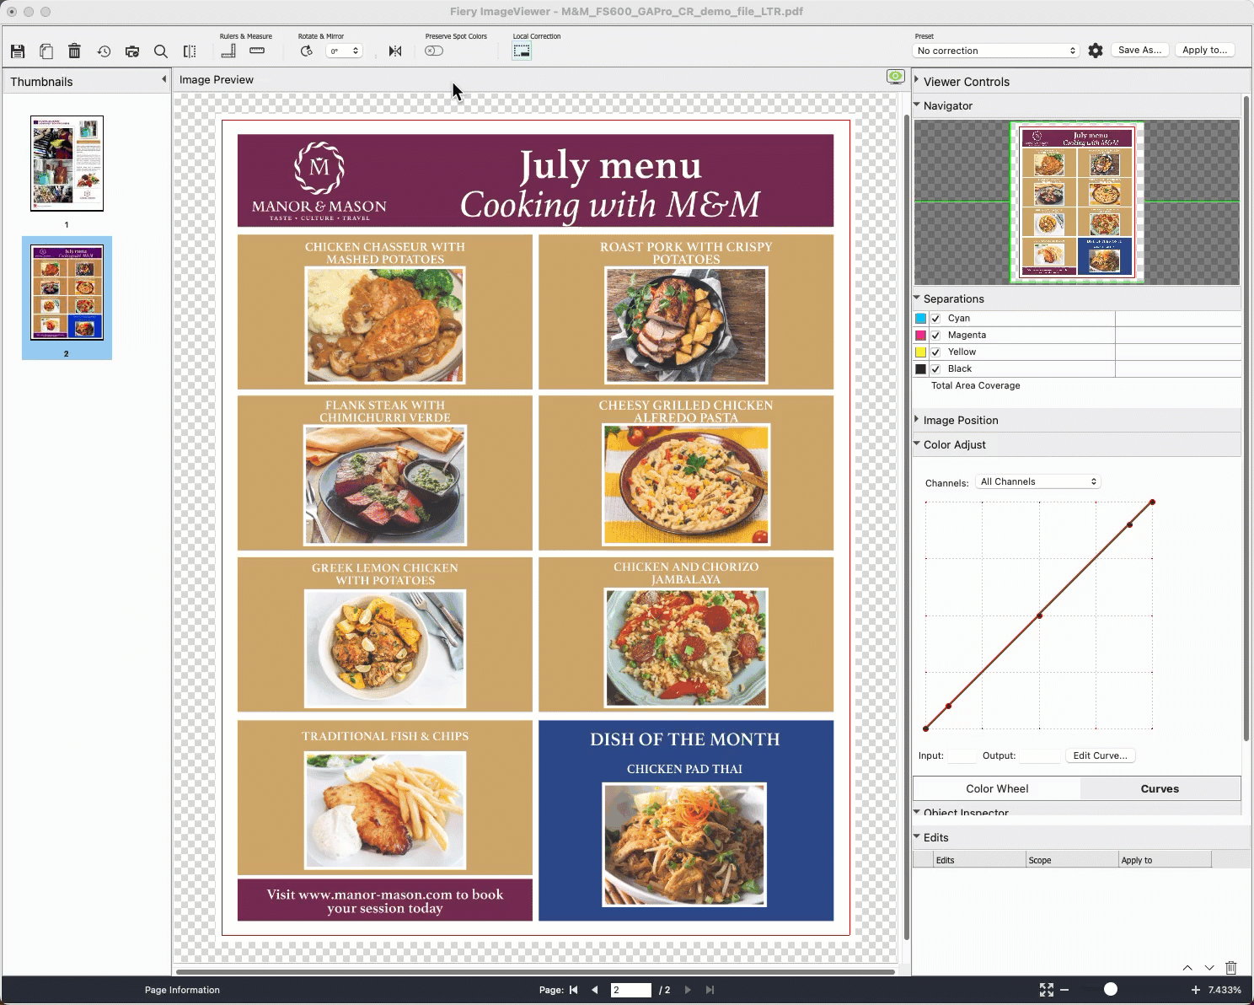Collapse the Separations section
Screen dimensions: 1254x1005
917,298
